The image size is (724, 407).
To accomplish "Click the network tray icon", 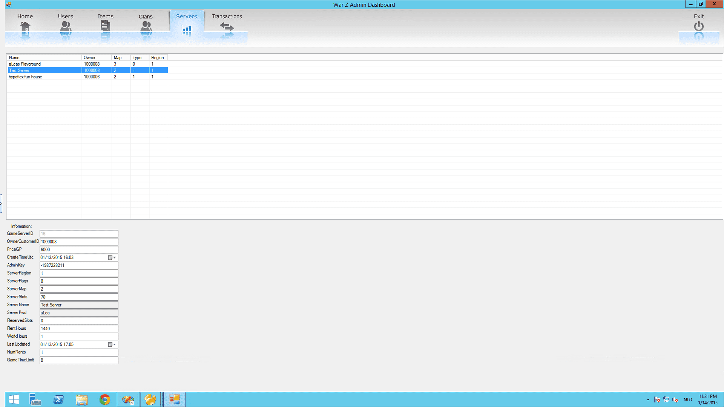I will [666, 399].
